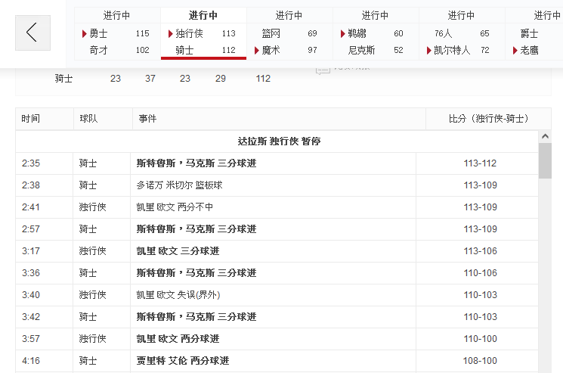Click the 达拉斯 独行侠 暂停 row

pos(277,141)
